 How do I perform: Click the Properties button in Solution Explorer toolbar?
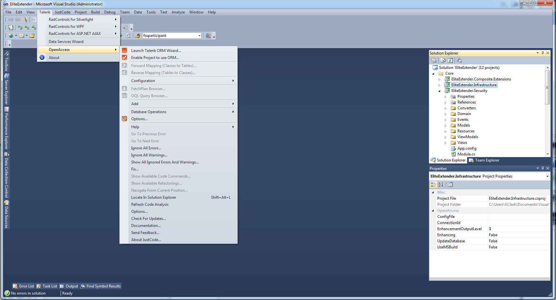tap(434, 60)
